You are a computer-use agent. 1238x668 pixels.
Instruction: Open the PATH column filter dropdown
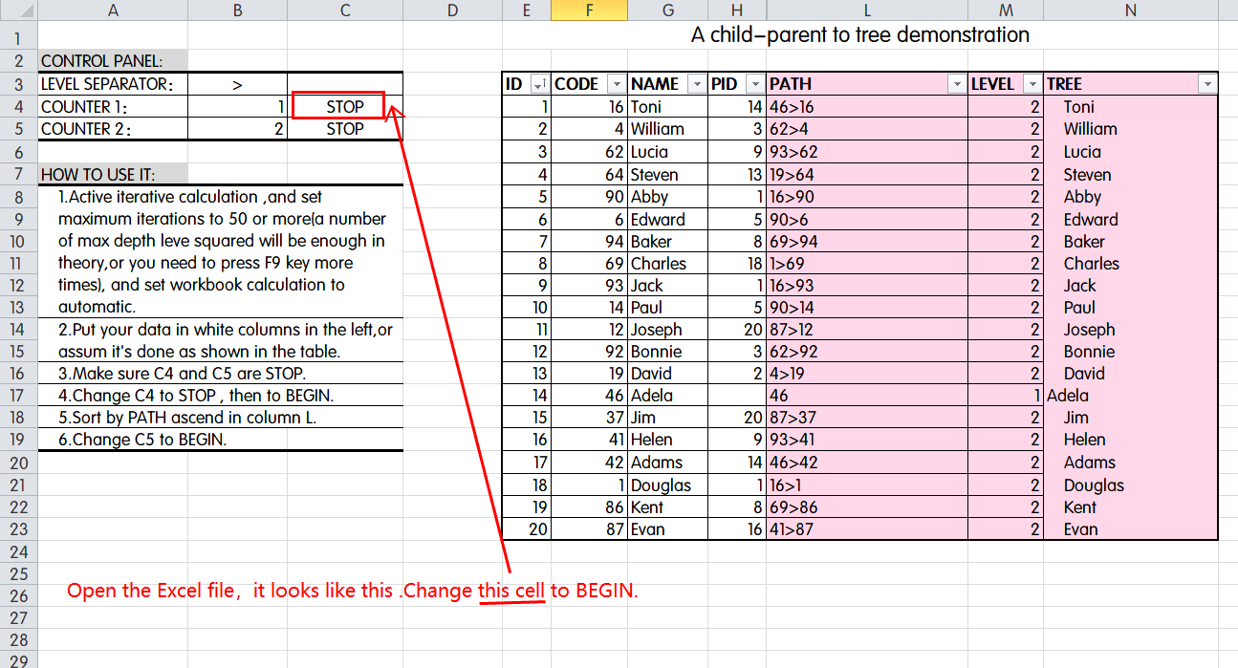point(955,84)
